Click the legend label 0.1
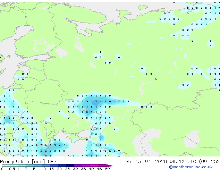220x170 pixels. pos(4,169)
